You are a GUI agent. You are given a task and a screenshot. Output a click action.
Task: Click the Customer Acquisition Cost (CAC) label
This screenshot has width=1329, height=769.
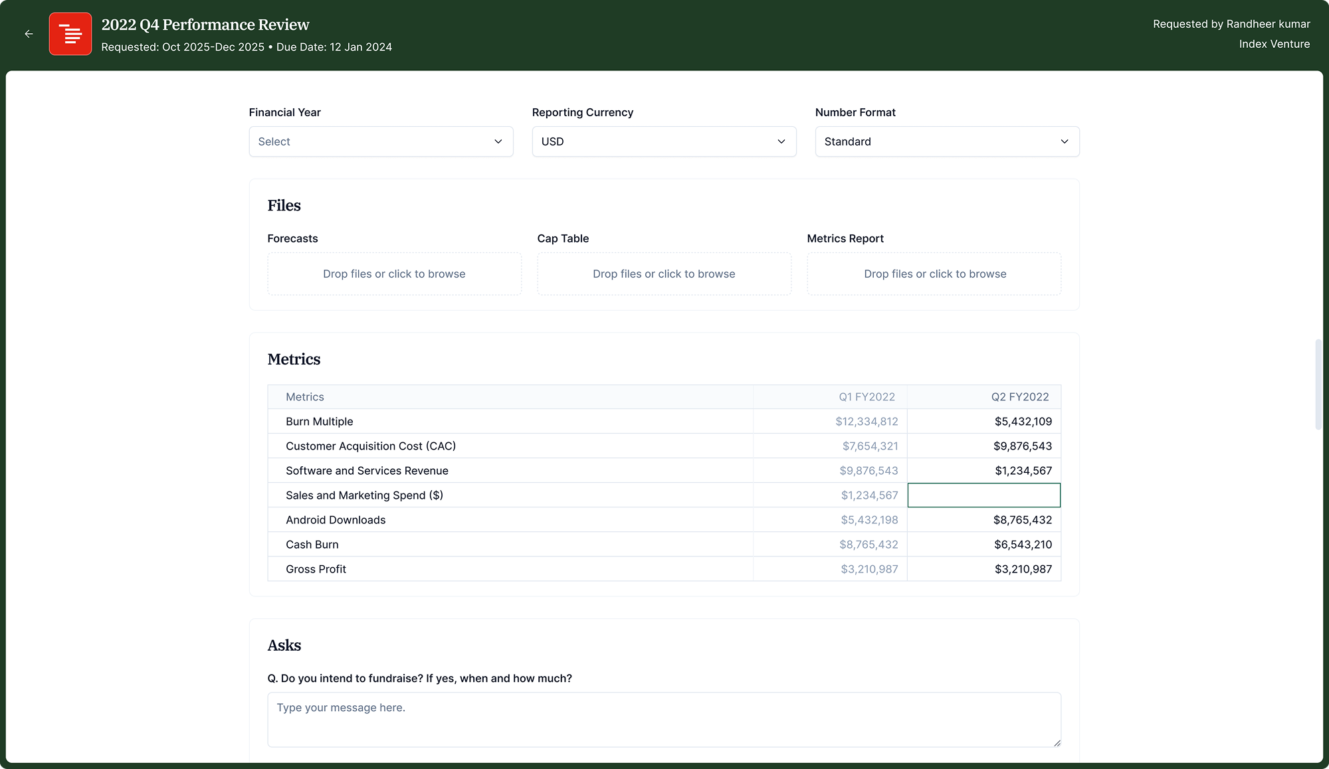tap(371, 446)
